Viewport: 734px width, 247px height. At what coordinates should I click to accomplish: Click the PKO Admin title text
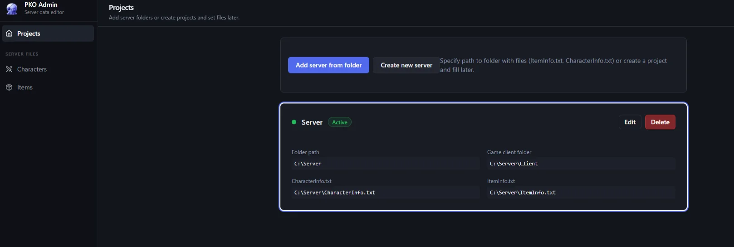coord(41,5)
